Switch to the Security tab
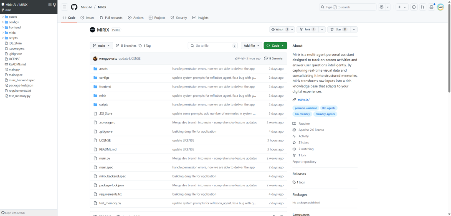 point(179,18)
